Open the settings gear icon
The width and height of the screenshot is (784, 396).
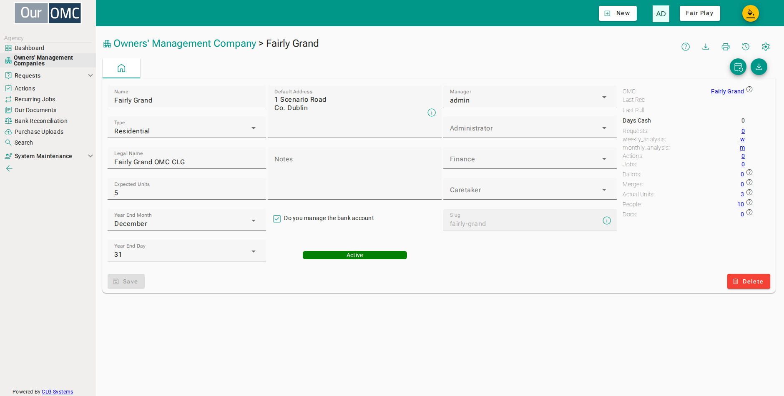click(766, 47)
